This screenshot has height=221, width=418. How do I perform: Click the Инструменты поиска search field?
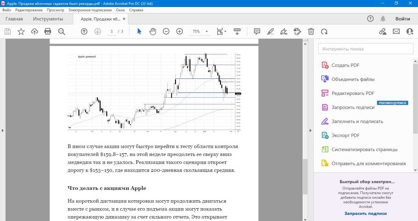point(365,49)
